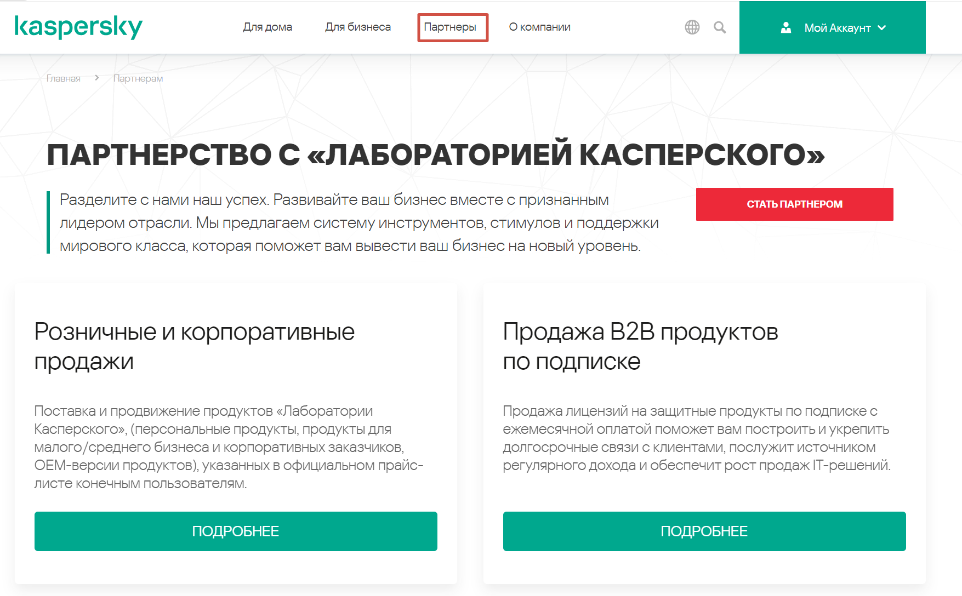Click the account user icon
Image resolution: width=962 pixels, height=596 pixels.
786,27
